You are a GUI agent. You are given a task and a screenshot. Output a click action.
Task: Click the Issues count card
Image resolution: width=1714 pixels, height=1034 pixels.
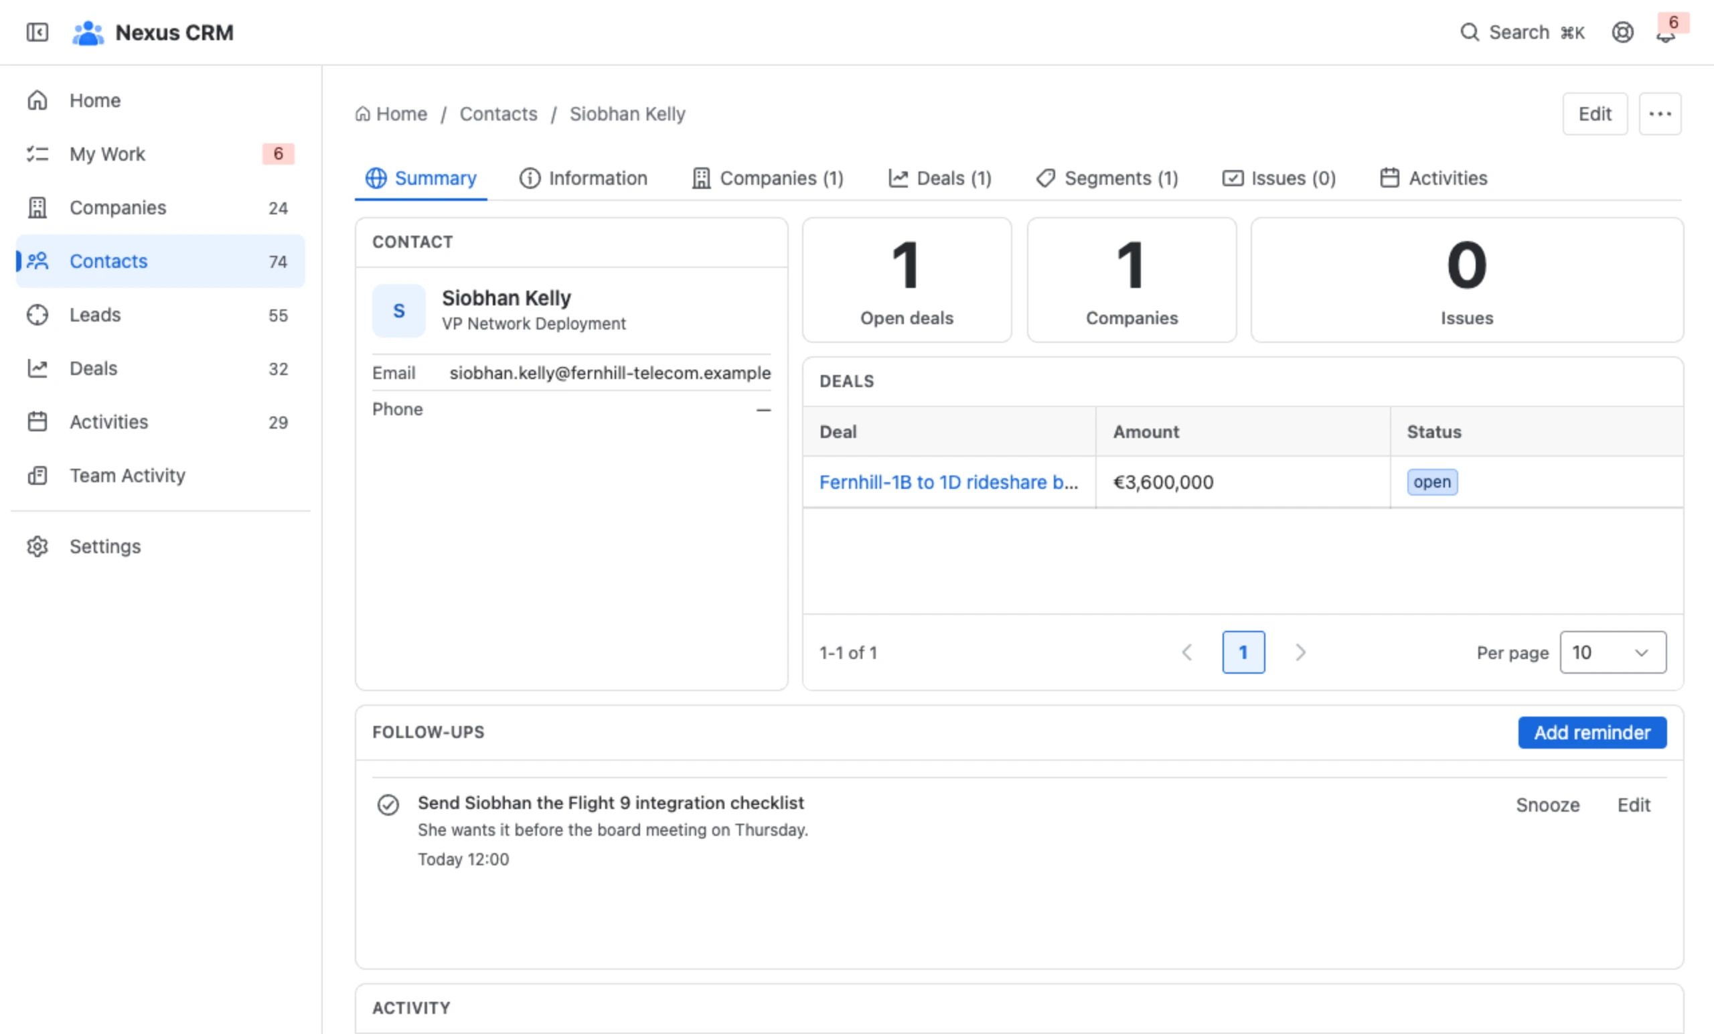tap(1466, 280)
